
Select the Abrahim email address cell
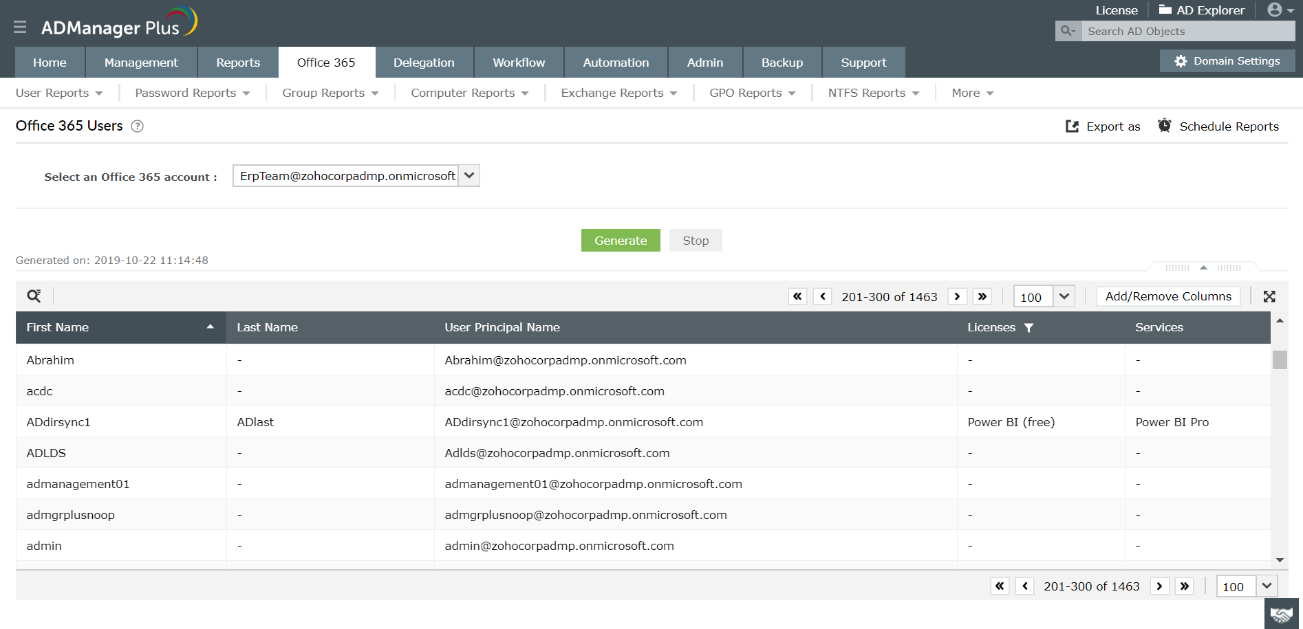coord(696,360)
